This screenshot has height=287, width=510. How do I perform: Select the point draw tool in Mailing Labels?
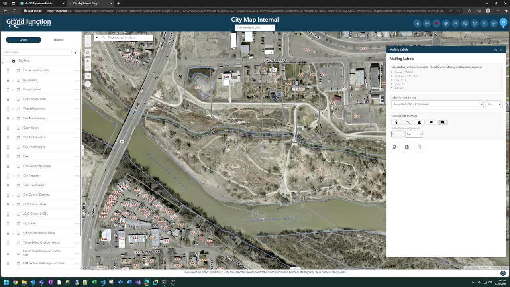click(396, 122)
